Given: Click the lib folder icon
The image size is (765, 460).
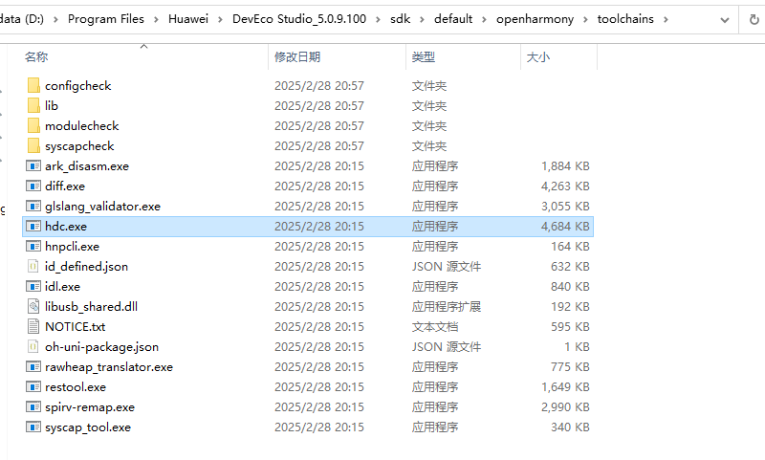Looking at the screenshot, I should pos(33,105).
